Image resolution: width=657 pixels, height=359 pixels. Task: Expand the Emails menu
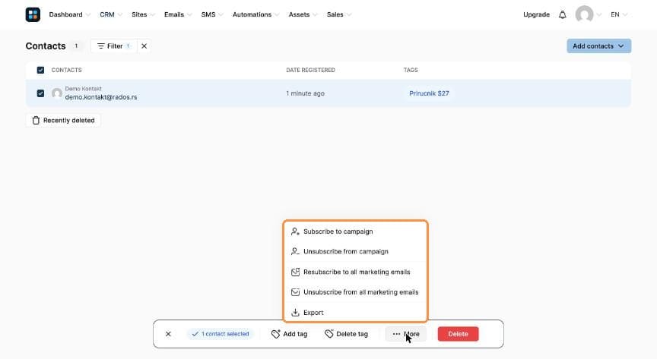click(178, 14)
